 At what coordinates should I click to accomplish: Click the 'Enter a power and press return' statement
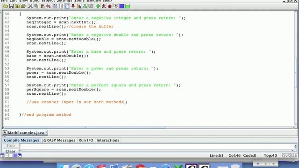(93, 69)
